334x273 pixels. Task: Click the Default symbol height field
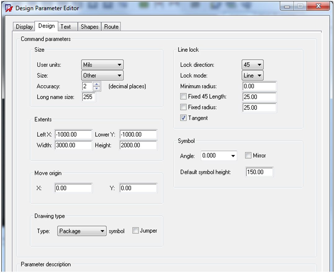click(x=259, y=172)
